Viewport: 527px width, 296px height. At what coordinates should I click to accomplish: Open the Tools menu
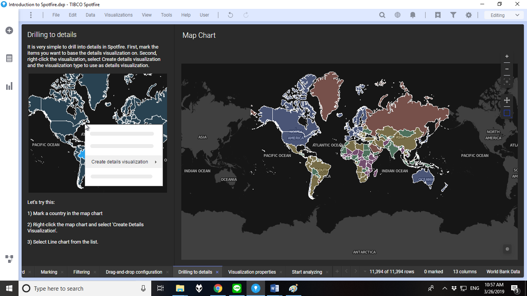click(167, 15)
